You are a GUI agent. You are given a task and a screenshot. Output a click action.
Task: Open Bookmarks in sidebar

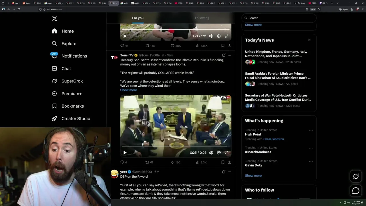click(x=68, y=106)
